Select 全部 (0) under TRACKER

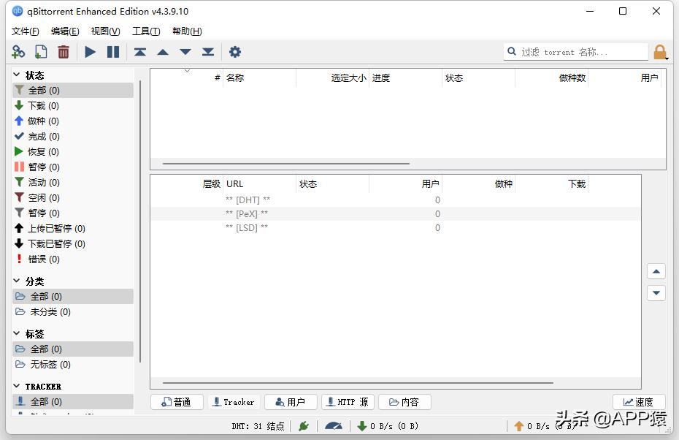point(73,401)
